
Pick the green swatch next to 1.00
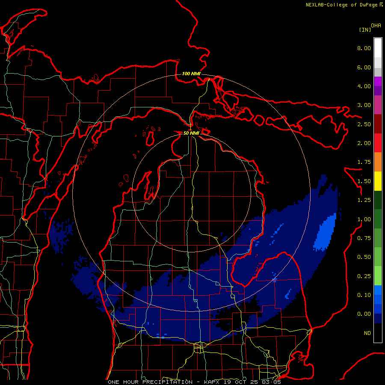click(378, 219)
